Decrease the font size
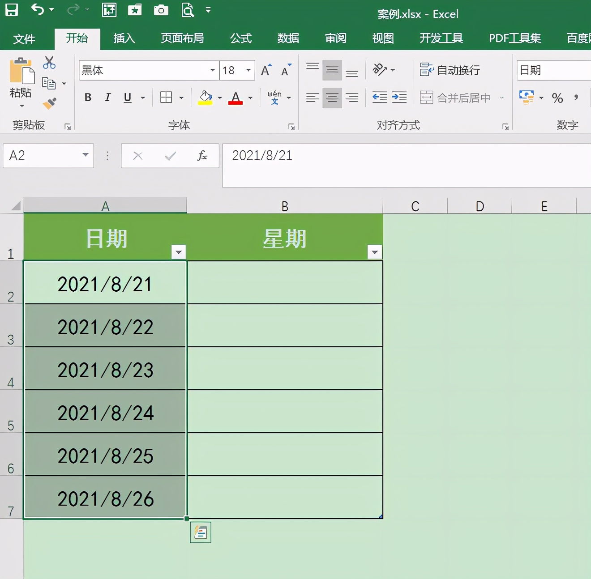The height and width of the screenshot is (579, 591). click(x=286, y=70)
